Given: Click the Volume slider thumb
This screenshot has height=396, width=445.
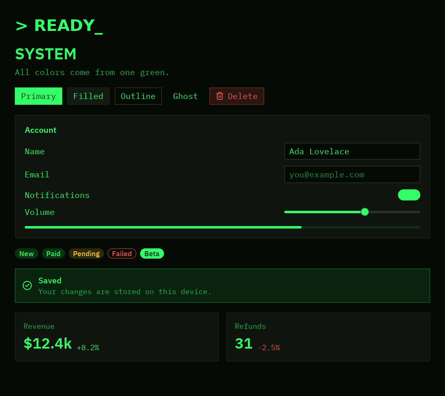Looking at the screenshot, I should click(x=365, y=212).
